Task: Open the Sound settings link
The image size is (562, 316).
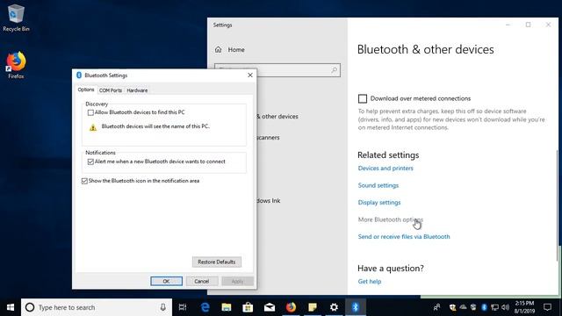Action: [378, 185]
